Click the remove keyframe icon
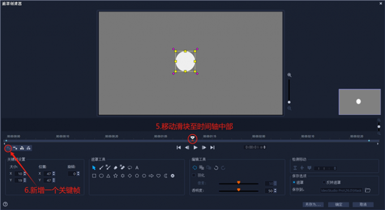This screenshot has width=385, height=210. [x=15, y=148]
